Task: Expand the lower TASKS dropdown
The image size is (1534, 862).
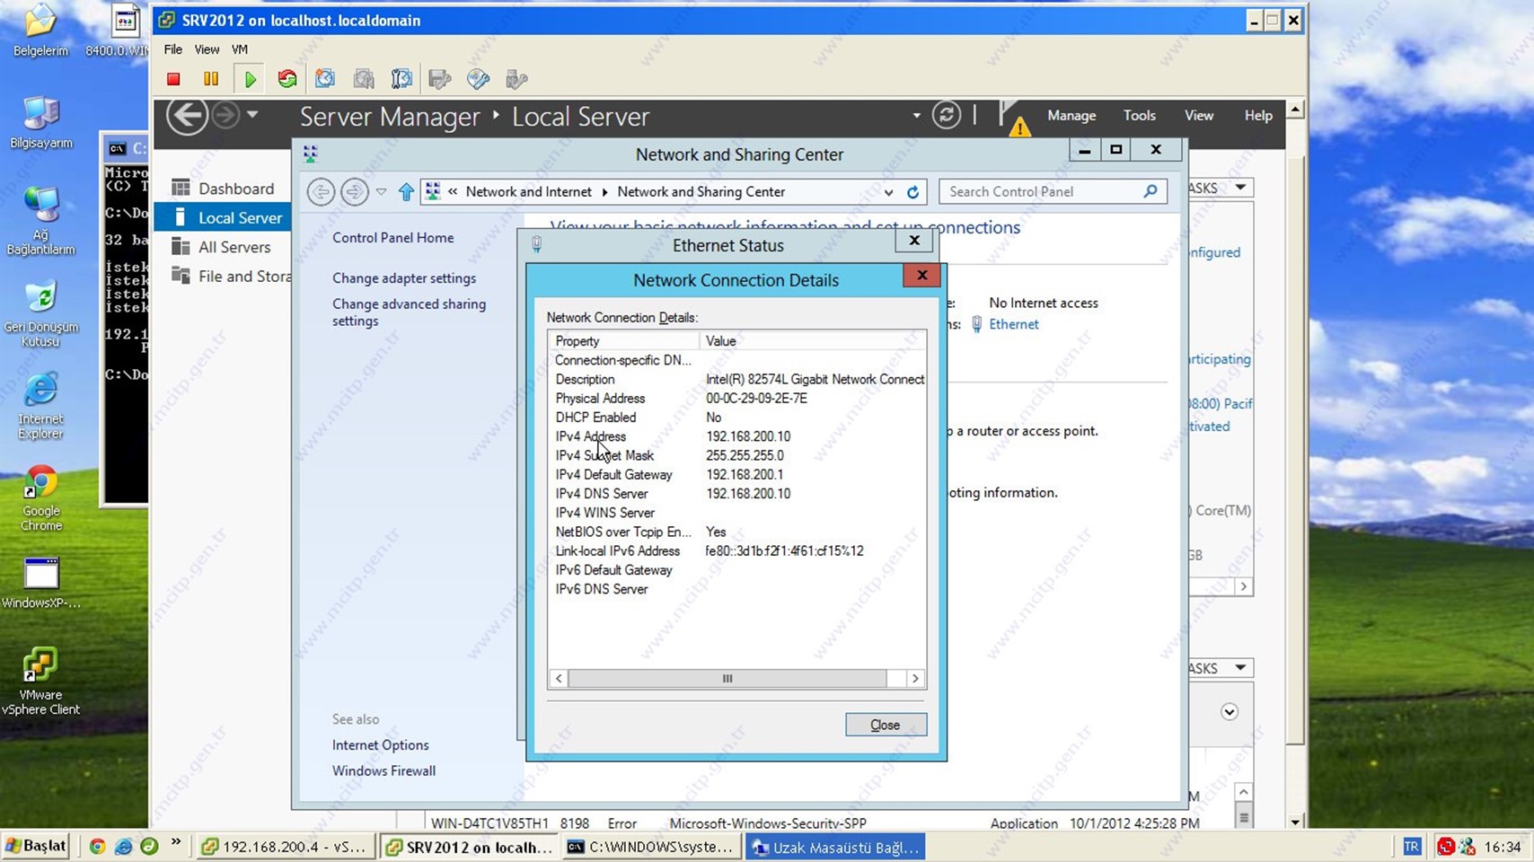Action: (1240, 668)
